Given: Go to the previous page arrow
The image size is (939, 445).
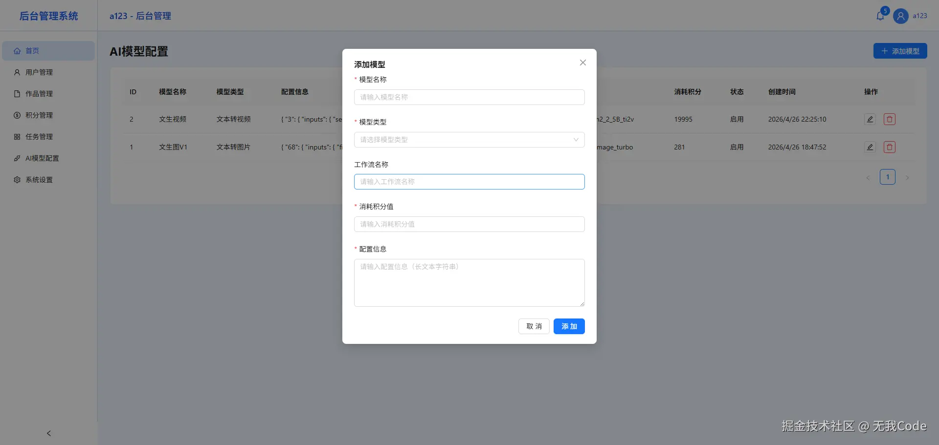Looking at the screenshot, I should [x=868, y=177].
